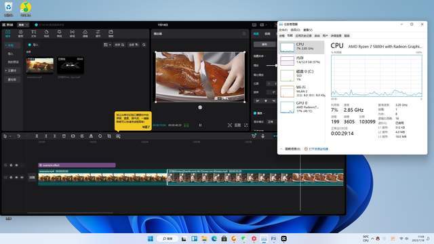
Task: Open the Media tab icon in CapCut
Action: click(7, 33)
